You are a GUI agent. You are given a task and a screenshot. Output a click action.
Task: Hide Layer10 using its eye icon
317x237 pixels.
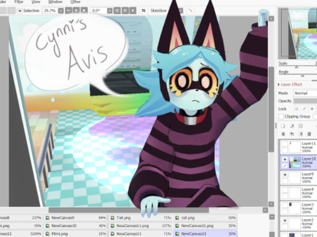point(285,159)
